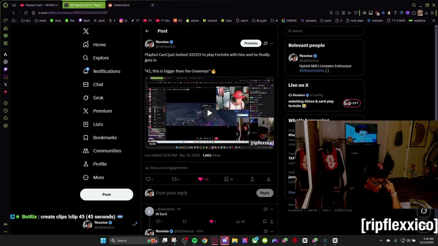Open three-dot menu on flexxico's 47m reply
438x246 pixels.
coord(272,231)
